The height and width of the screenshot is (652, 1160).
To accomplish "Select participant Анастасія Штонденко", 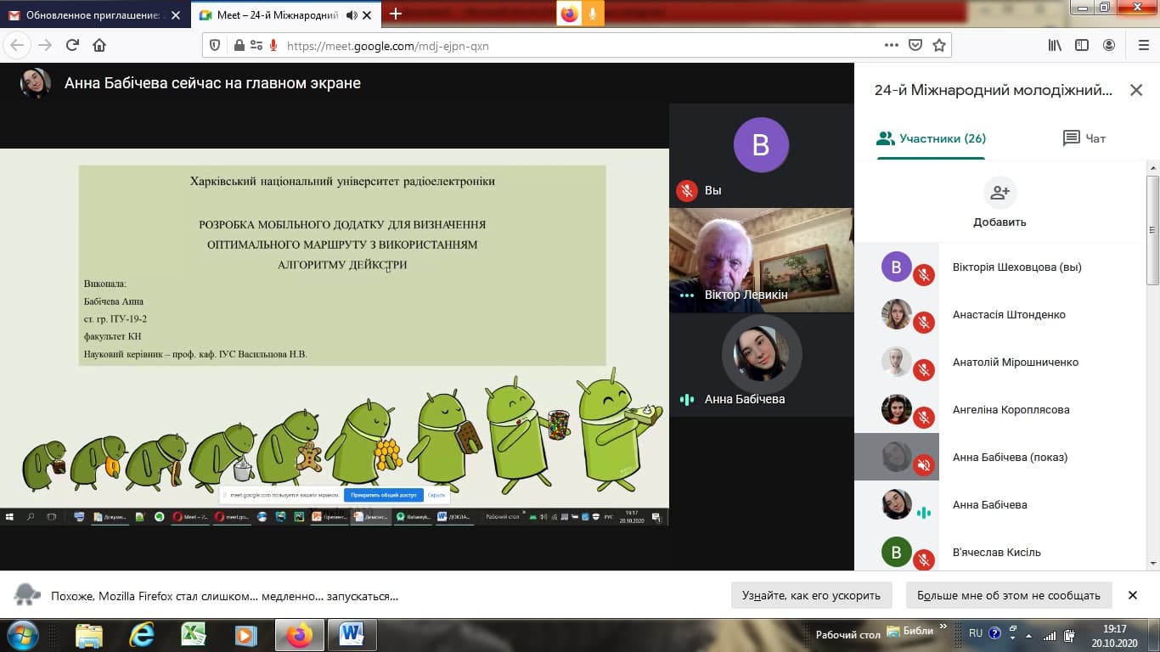I will (x=1000, y=314).
